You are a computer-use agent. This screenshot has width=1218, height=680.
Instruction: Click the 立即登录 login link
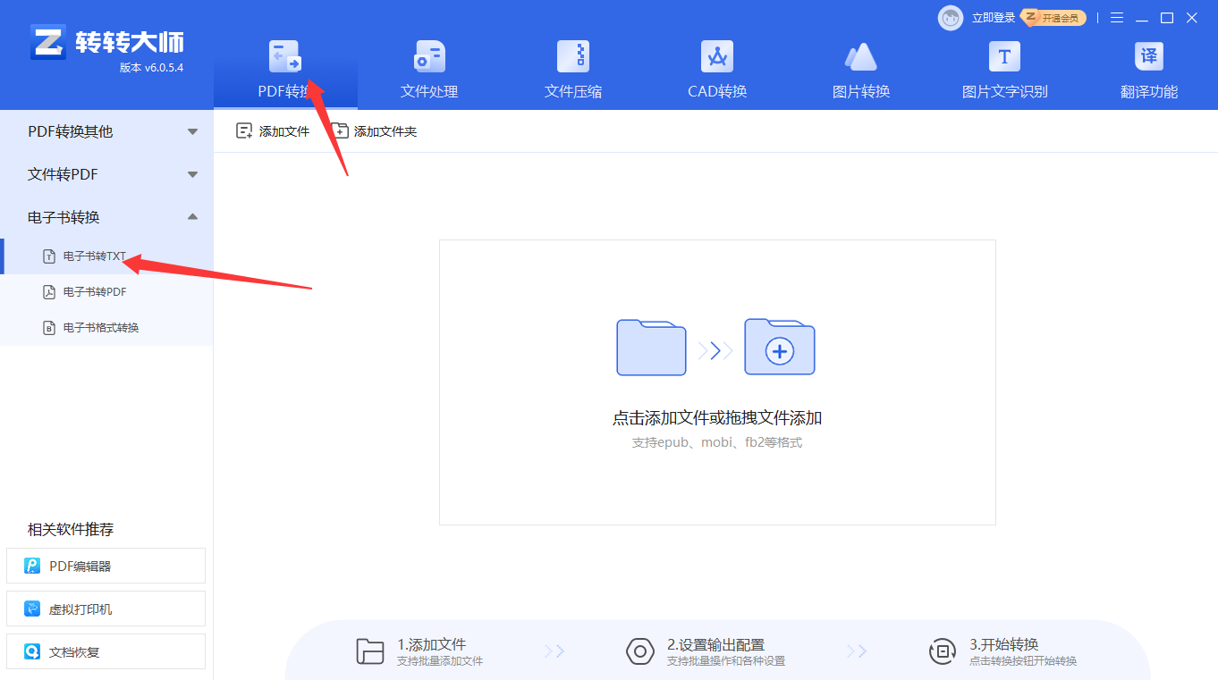pyautogui.click(x=994, y=17)
